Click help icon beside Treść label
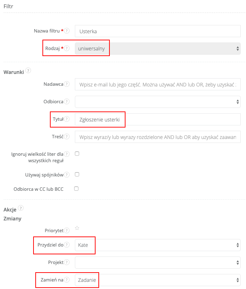The width and height of the screenshot is (246, 289). tap(67, 137)
